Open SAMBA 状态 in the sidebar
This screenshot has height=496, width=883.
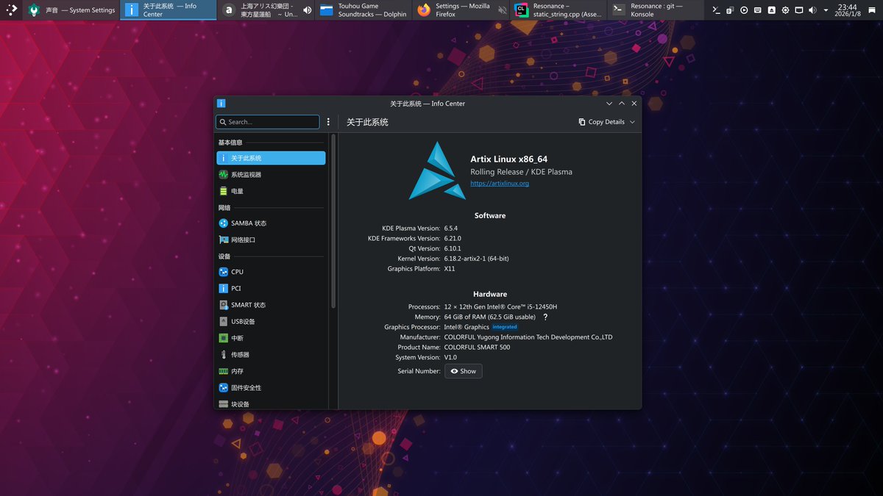[x=271, y=223]
